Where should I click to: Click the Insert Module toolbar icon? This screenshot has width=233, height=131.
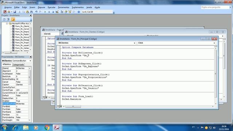(x=9, y=12)
